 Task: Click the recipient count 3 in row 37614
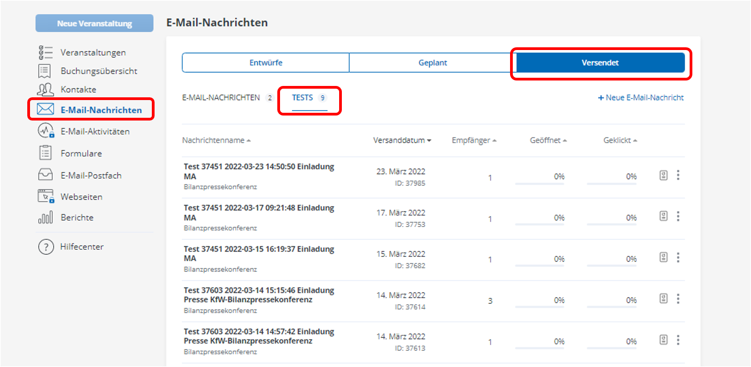tap(490, 301)
